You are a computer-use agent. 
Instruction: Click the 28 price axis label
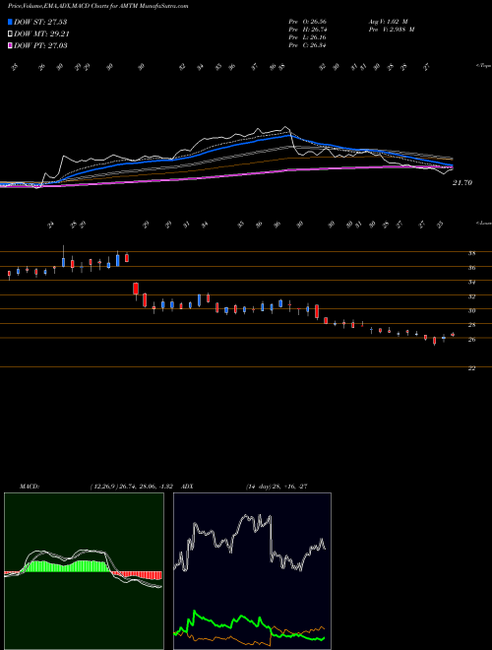point(471,325)
